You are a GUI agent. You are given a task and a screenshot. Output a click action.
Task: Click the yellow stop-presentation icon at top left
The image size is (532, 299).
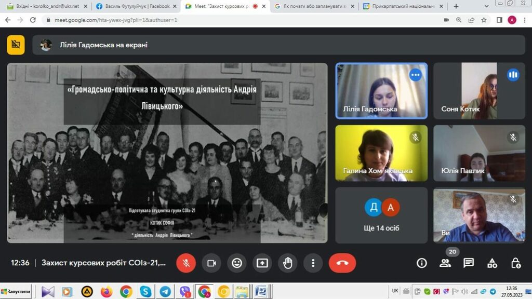coord(16,45)
